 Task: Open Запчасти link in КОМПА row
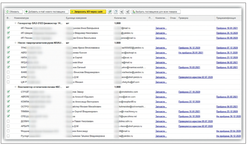pyautogui.click(x=161, y=102)
